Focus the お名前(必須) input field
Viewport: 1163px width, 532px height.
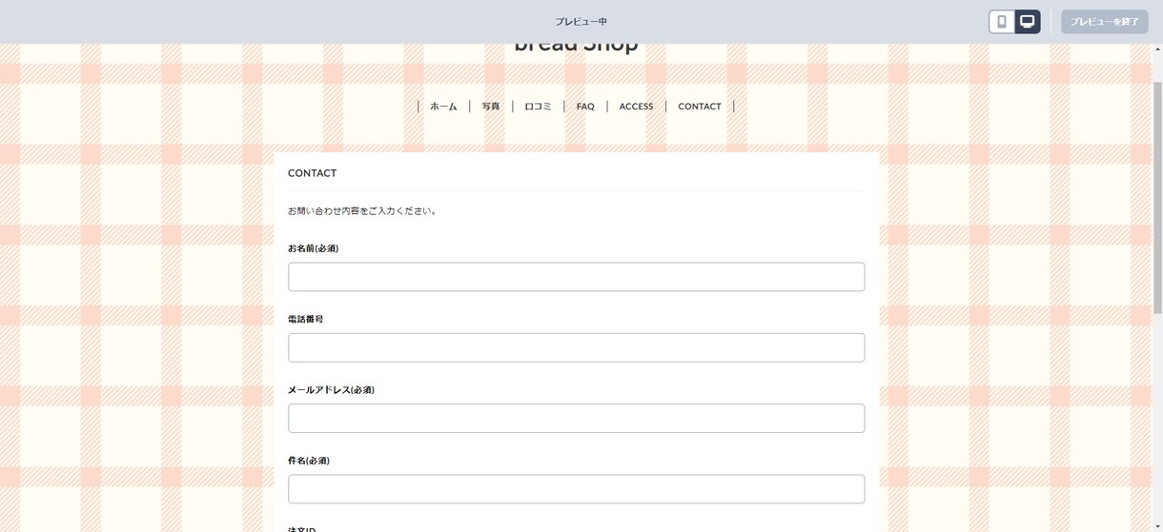pyautogui.click(x=577, y=277)
